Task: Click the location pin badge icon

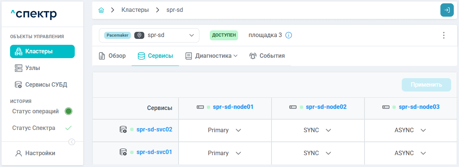Action: (139, 35)
